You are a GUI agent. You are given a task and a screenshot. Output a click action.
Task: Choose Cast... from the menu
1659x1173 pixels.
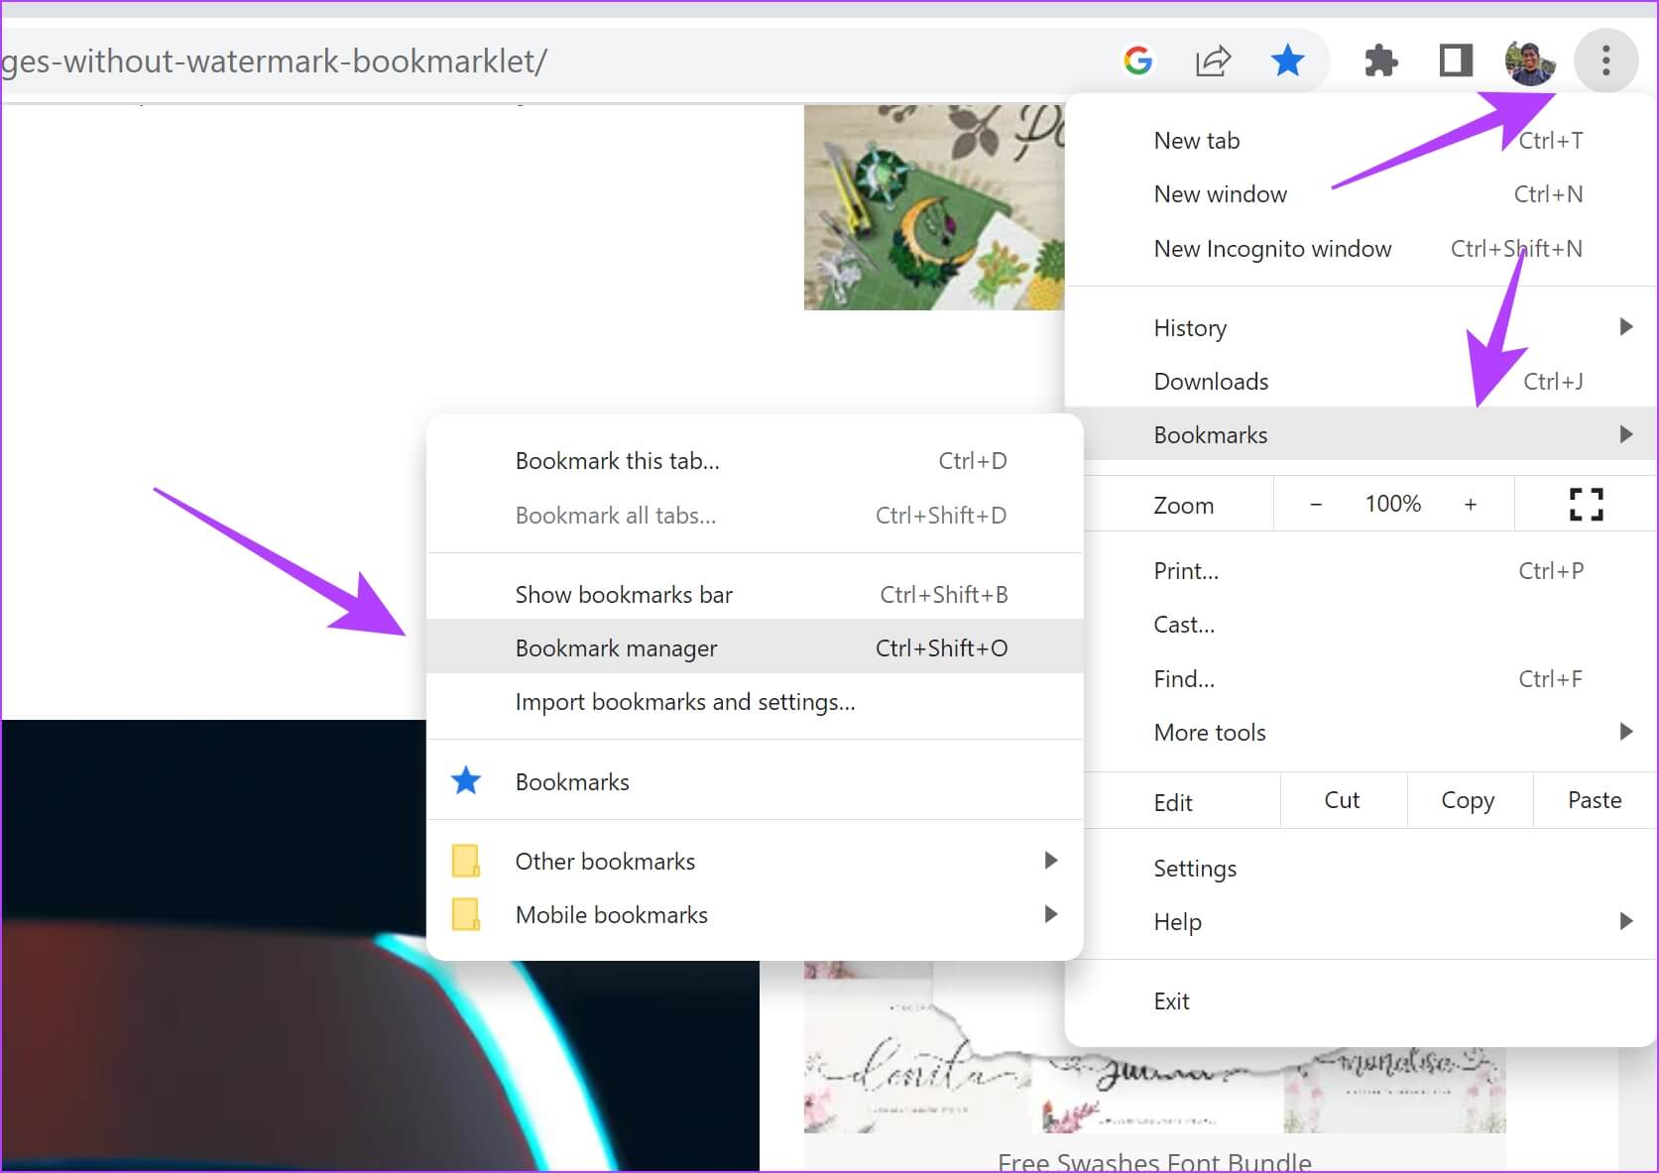(1361, 625)
